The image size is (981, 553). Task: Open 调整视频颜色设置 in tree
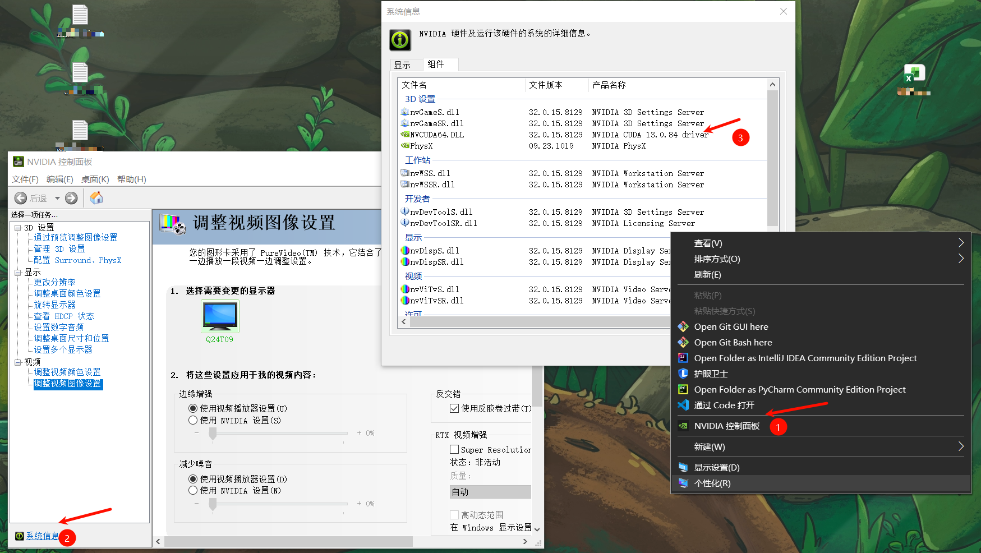(67, 372)
